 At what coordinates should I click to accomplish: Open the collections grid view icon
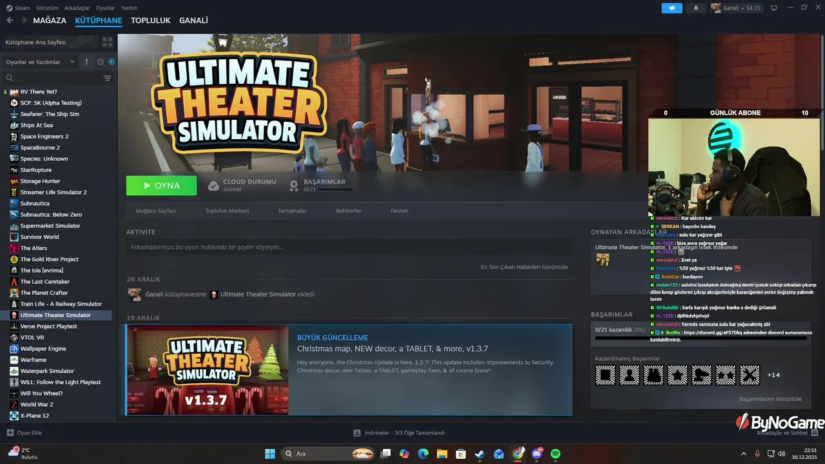[107, 42]
